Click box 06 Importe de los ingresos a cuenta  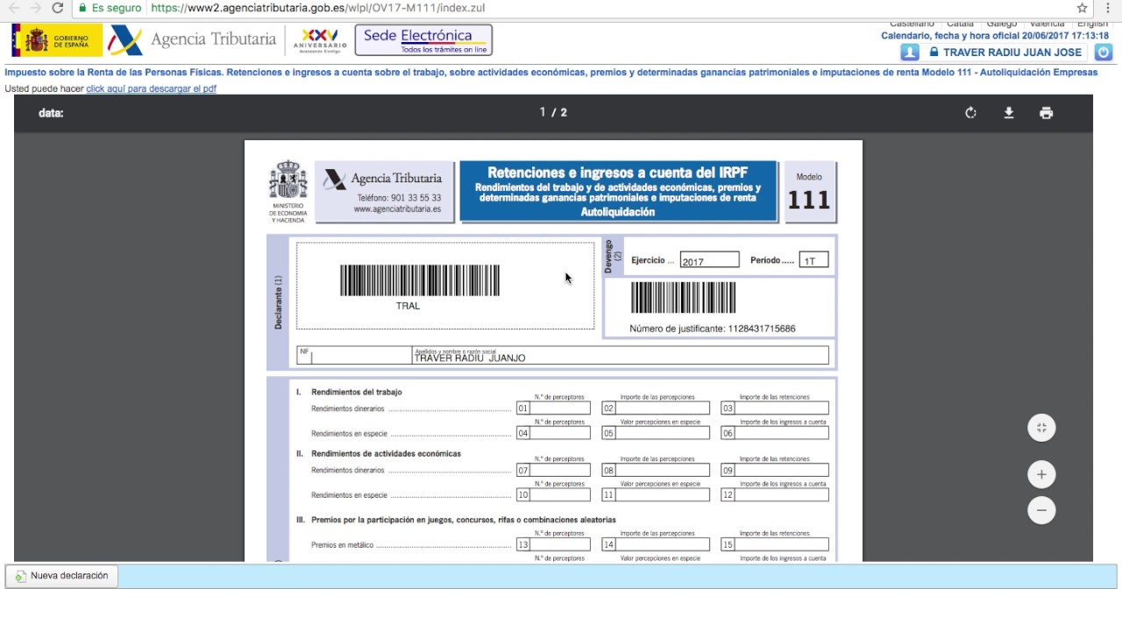tap(775, 433)
